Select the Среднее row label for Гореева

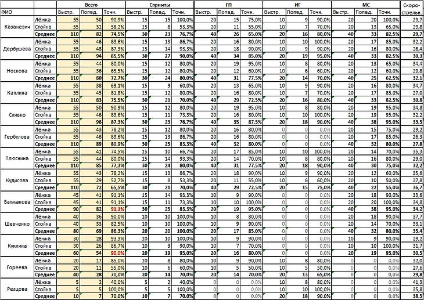click(45, 274)
